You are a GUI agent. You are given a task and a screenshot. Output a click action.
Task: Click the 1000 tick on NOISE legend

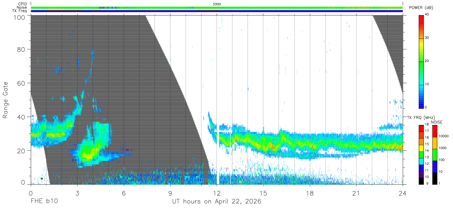pos(443,148)
